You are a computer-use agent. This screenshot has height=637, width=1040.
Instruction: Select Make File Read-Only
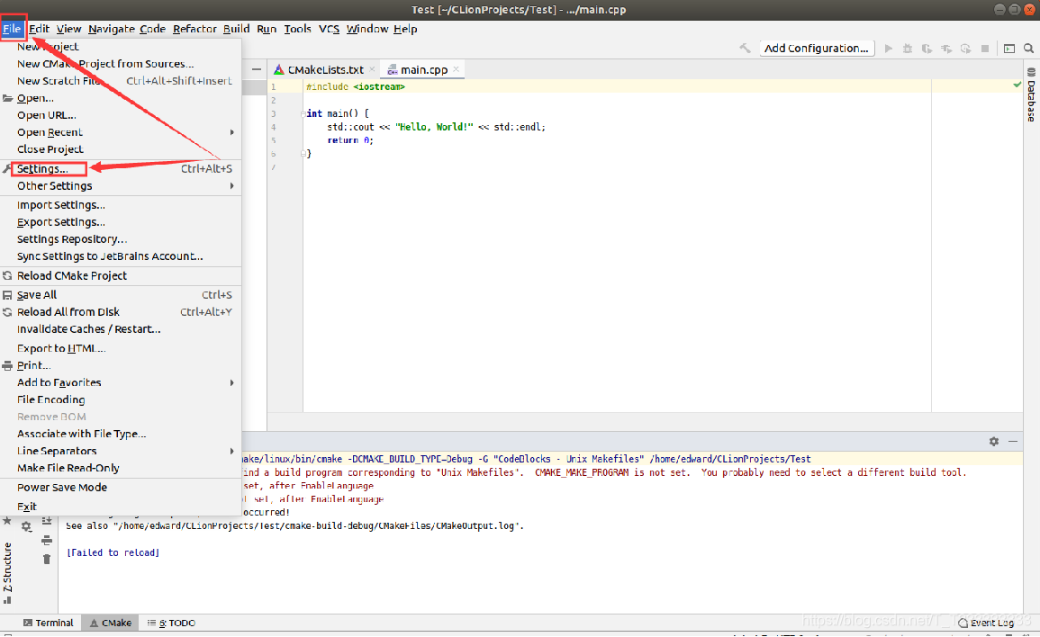tap(121, 468)
